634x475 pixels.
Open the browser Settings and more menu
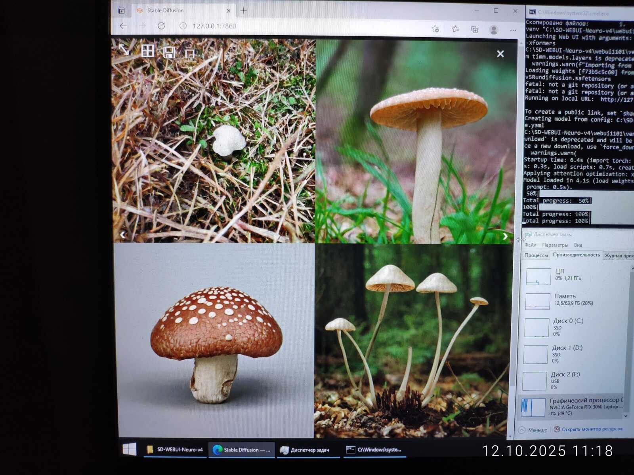pos(513,30)
